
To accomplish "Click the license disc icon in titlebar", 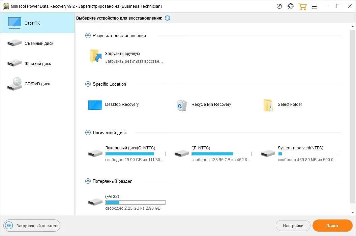I will coord(279,6).
